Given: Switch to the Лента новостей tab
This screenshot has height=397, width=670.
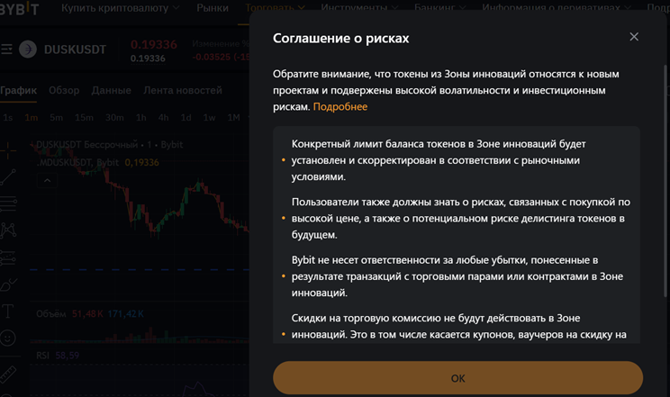Looking at the screenshot, I should pyautogui.click(x=183, y=90).
